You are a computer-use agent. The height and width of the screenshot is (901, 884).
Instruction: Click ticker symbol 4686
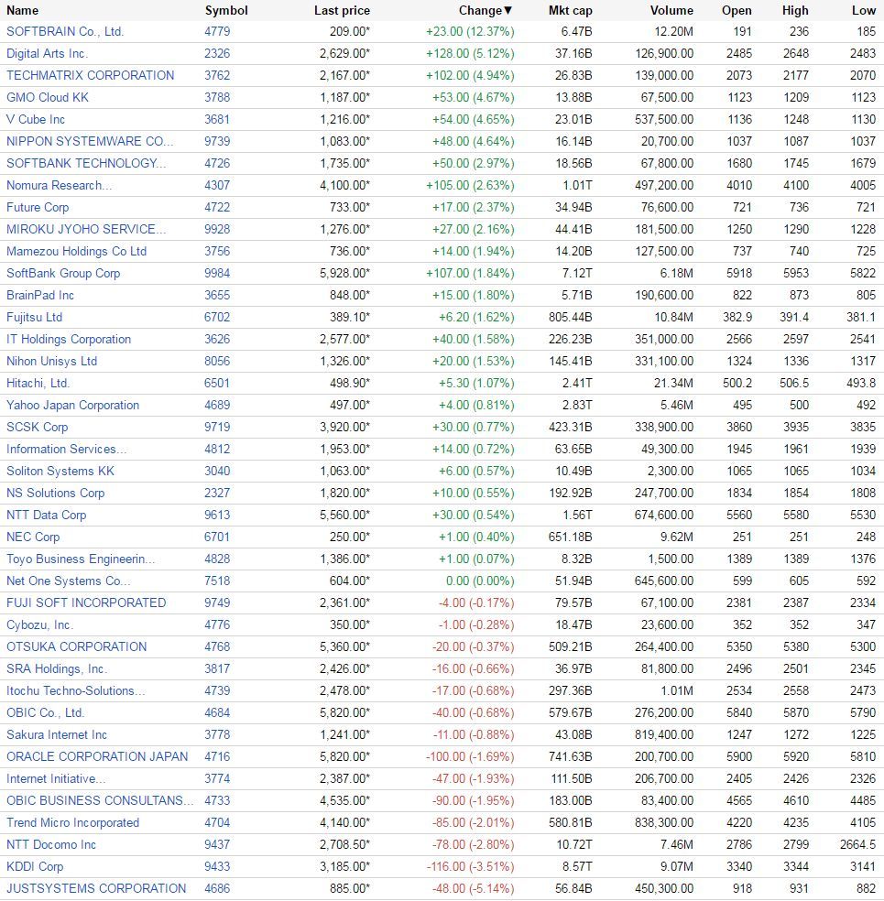pos(217,888)
